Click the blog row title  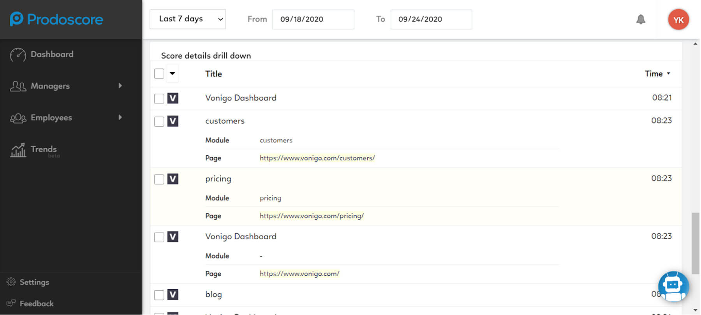pyautogui.click(x=213, y=294)
